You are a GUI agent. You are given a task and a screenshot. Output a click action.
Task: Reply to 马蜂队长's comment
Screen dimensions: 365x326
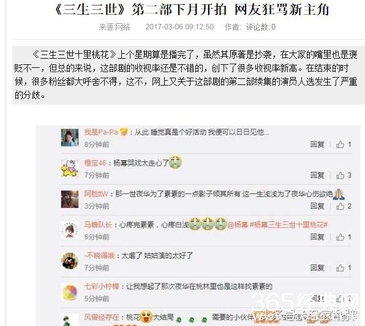317,237
